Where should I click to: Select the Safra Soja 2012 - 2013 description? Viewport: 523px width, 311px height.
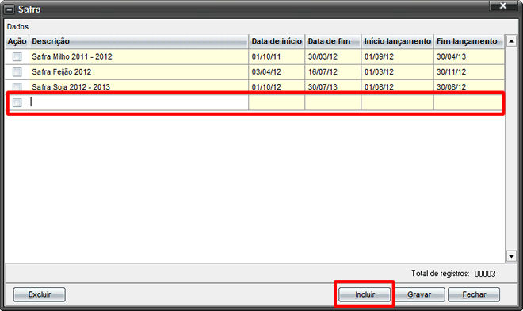[71, 87]
